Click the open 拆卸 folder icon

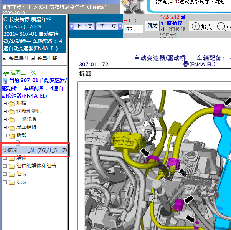point(12,136)
